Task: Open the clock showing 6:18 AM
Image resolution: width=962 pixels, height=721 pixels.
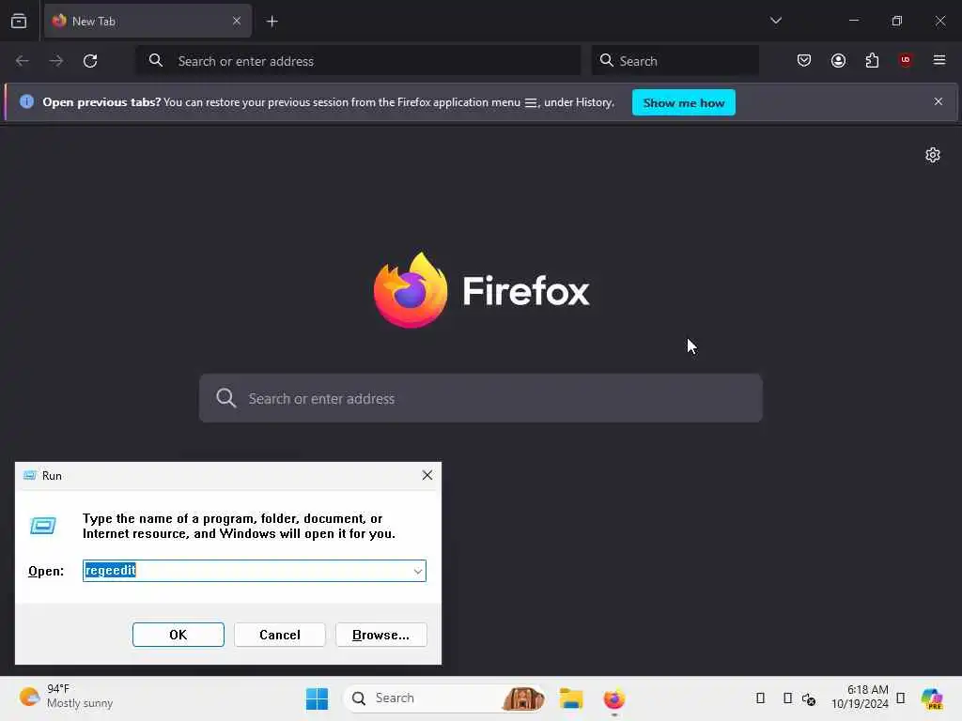Action: (x=860, y=697)
